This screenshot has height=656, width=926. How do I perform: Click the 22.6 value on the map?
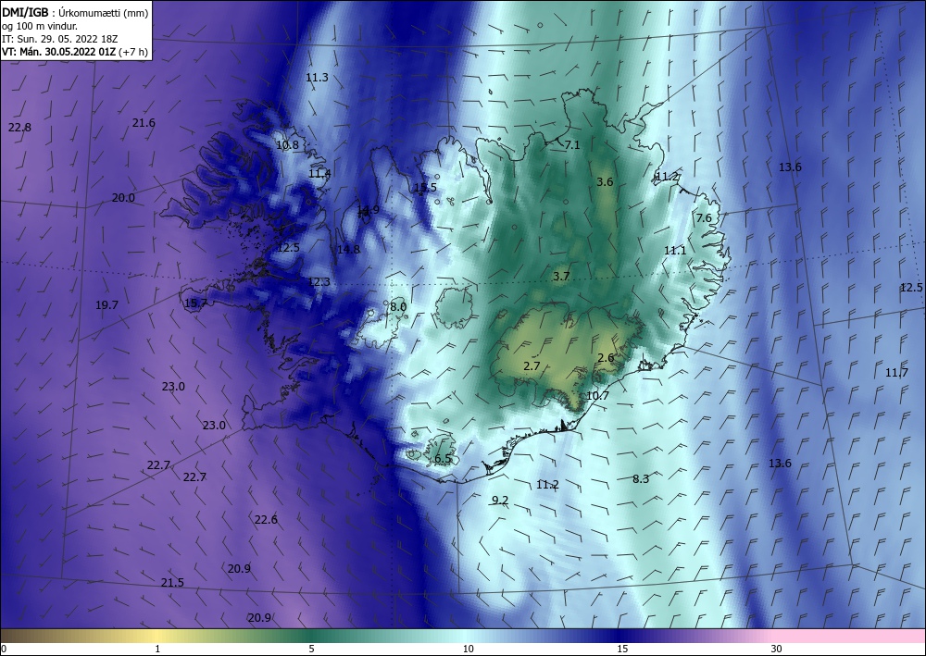point(266,519)
